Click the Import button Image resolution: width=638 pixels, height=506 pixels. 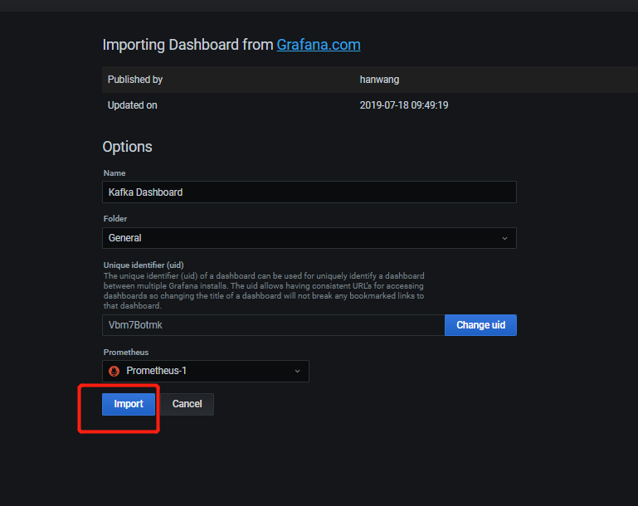click(128, 404)
